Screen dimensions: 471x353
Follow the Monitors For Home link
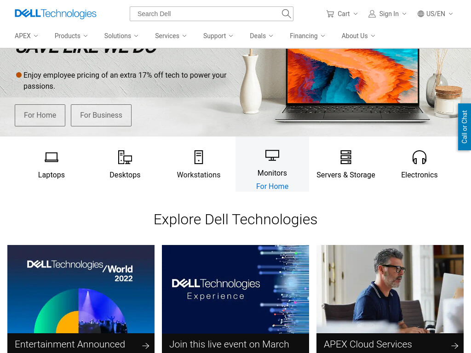point(272,187)
